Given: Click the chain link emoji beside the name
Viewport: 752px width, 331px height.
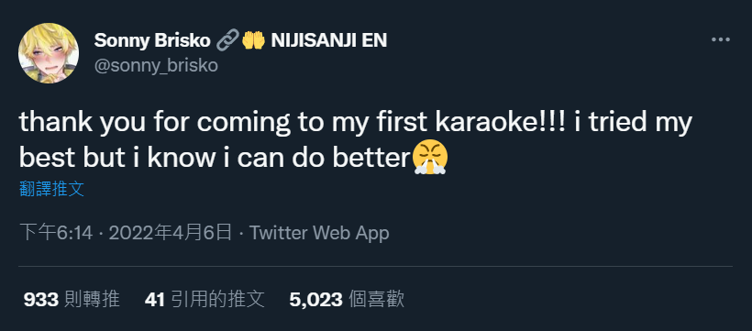Looking at the screenshot, I should pyautogui.click(x=227, y=40).
